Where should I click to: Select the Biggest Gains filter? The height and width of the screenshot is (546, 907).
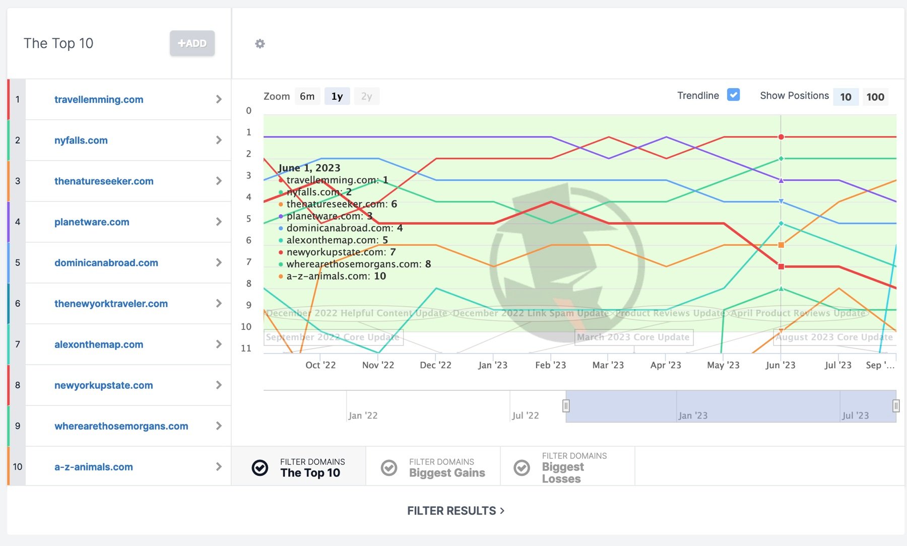(433, 467)
